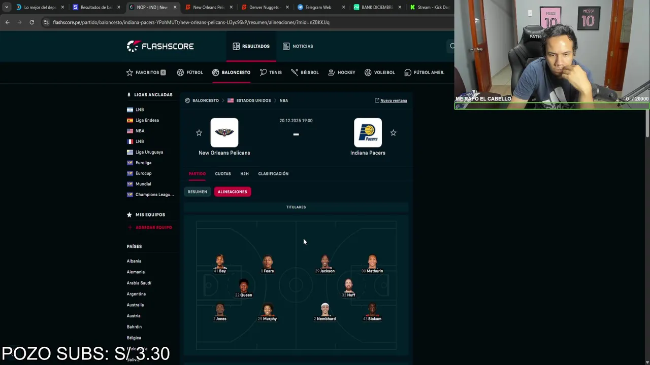
Task: Click Agregar equipo under Mis Equipos
Action: [x=150, y=228]
